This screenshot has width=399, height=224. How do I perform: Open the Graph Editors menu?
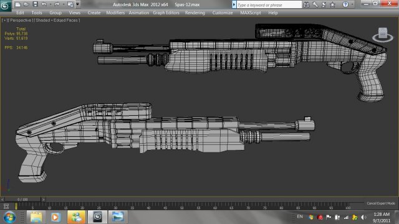(x=166, y=12)
